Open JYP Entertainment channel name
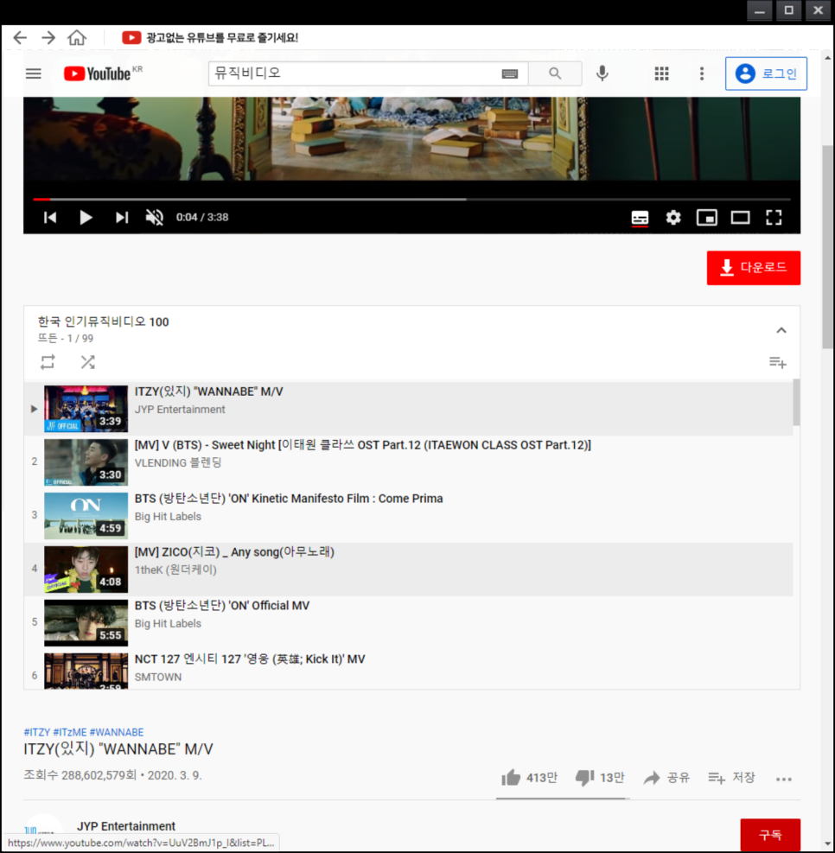 (126, 826)
